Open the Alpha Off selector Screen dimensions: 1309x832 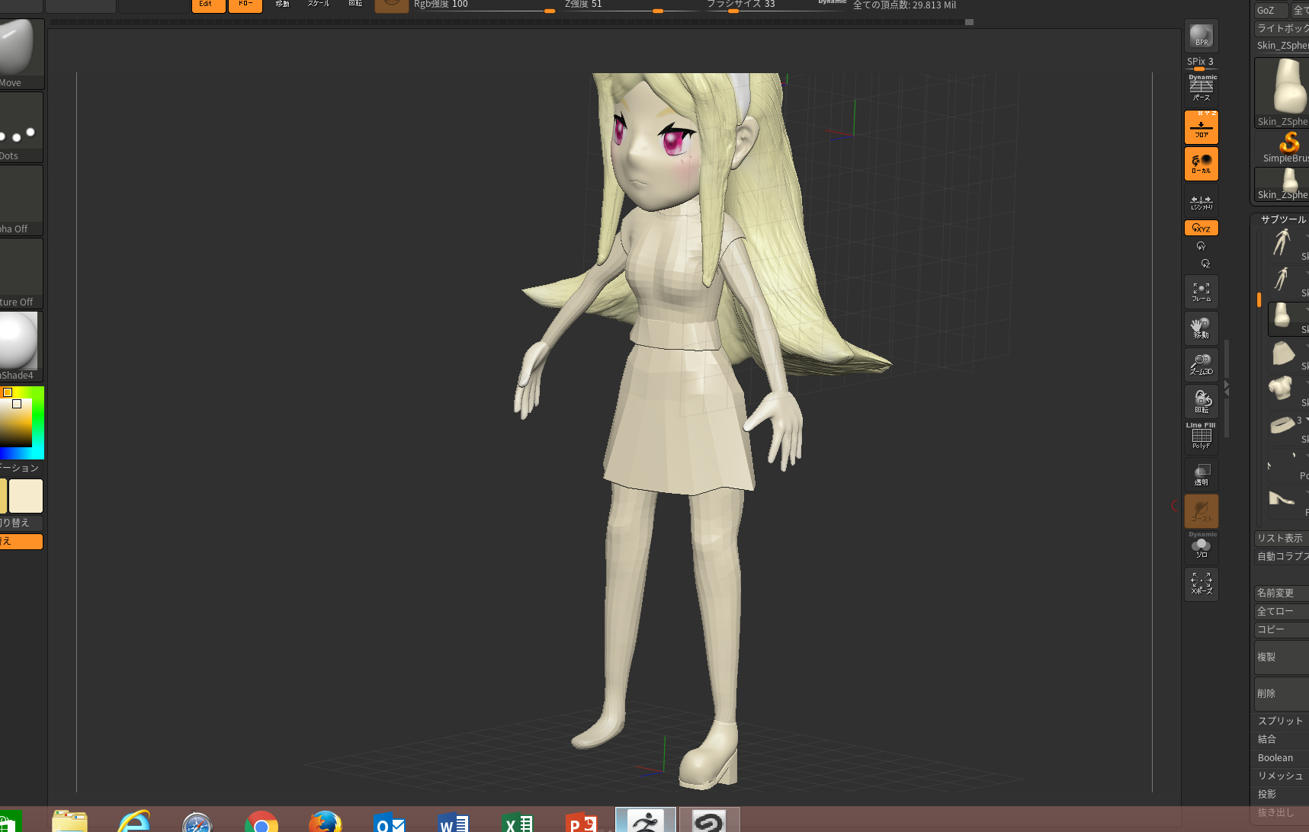21,200
